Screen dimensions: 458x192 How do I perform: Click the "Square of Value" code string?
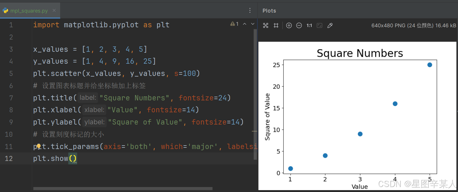coord(145,122)
